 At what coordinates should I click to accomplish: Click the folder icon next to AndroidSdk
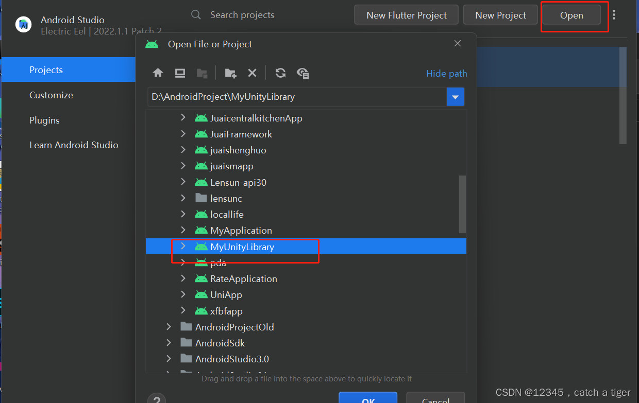[186, 343]
